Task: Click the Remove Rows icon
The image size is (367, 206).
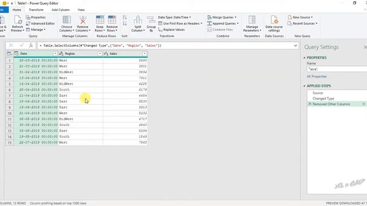Action: click(x=112, y=20)
